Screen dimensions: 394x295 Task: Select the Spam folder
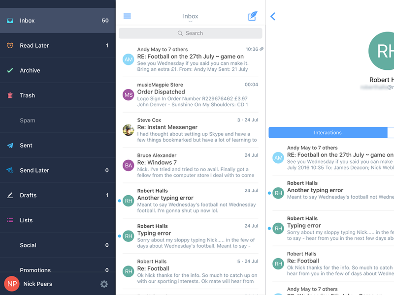(27, 120)
